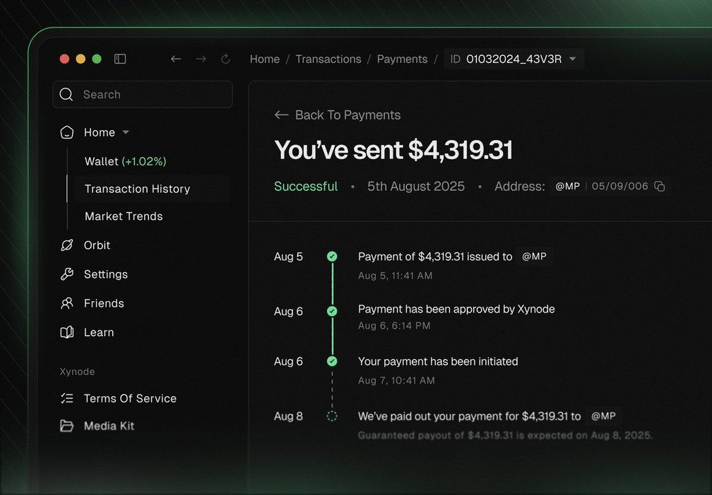Screen dimensions: 712x495
Task: Focus the Search input field
Action: point(143,95)
